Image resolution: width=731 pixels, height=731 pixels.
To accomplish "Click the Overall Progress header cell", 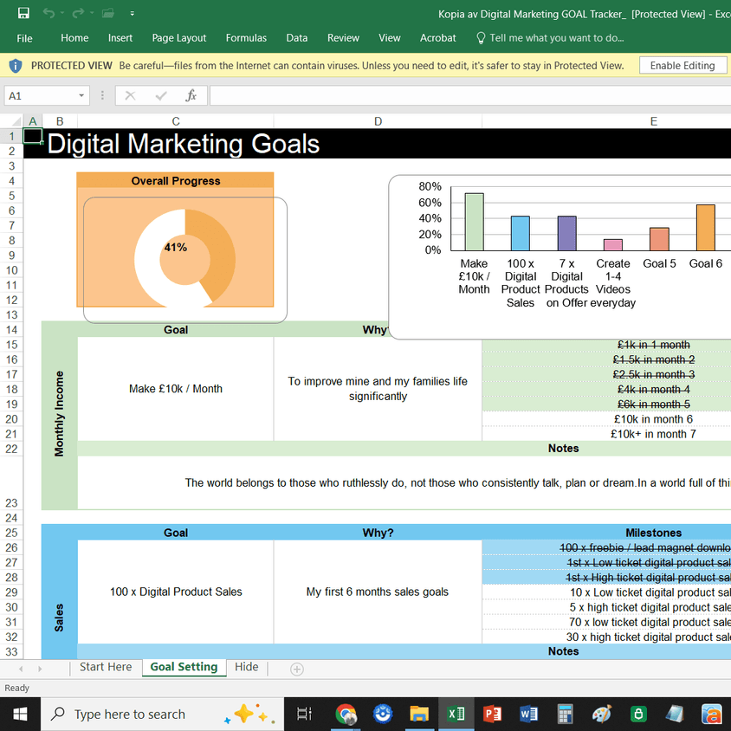I will 175,181.
